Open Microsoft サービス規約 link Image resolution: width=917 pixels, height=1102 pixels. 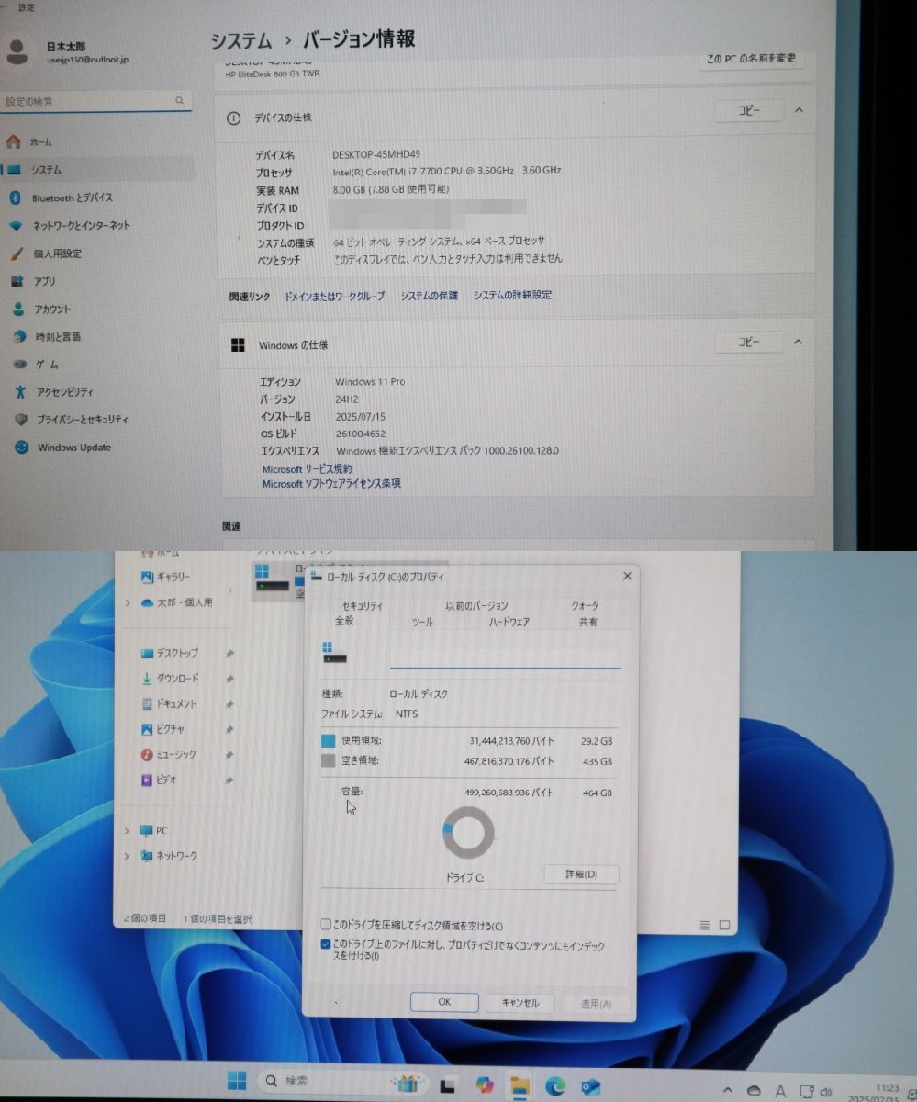click(x=307, y=468)
